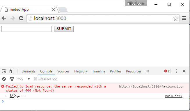The width and height of the screenshot is (190, 111).
Task: Bookmark this page with the star icon
Action: point(175,18)
